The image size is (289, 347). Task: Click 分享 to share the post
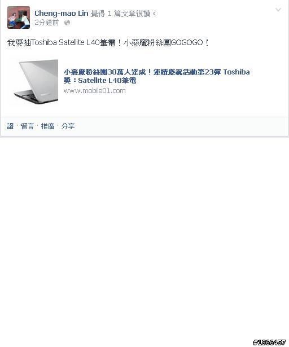pos(68,126)
